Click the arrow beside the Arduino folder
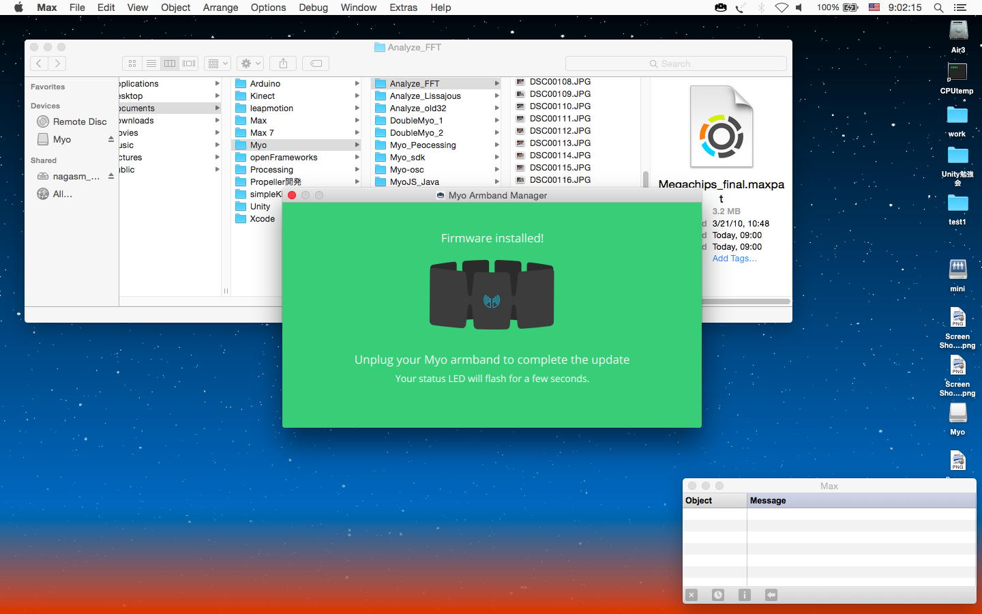982x614 pixels. pos(357,83)
